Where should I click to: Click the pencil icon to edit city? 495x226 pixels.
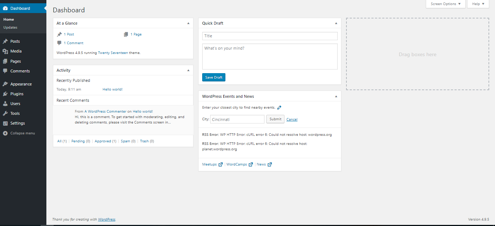[x=279, y=108]
